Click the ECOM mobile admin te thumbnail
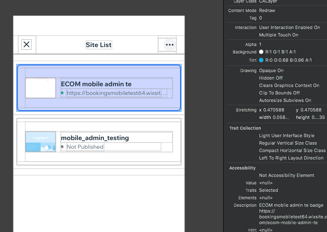The width and height of the screenshot is (327, 232). 41,88
